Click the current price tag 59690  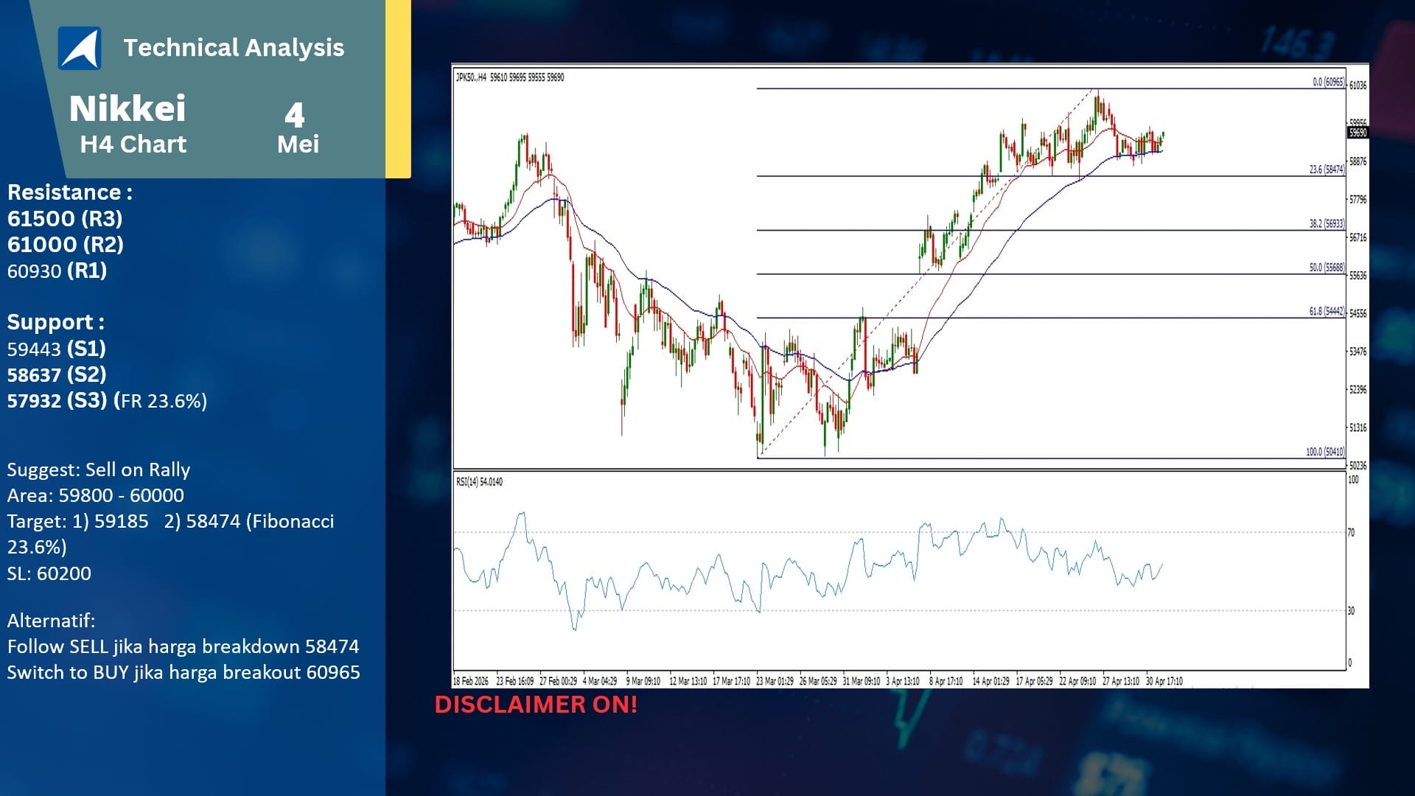[x=1358, y=133]
